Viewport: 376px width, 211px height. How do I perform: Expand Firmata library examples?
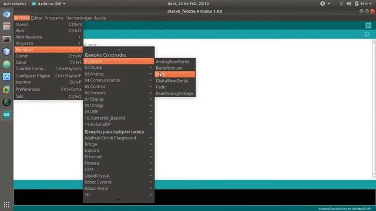tap(119, 163)
